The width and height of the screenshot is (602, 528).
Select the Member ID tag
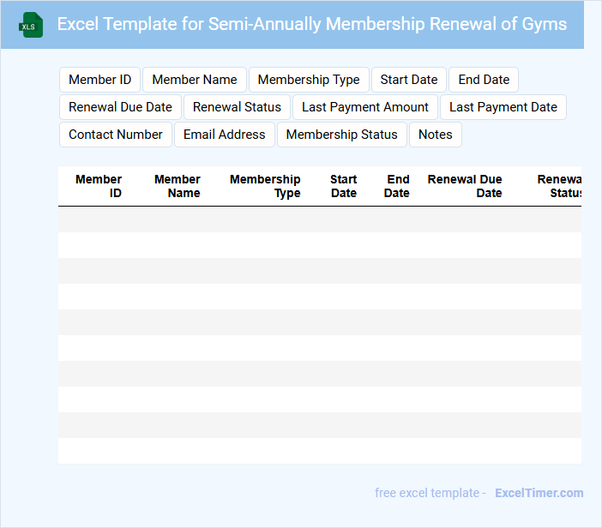pos(99,80)
